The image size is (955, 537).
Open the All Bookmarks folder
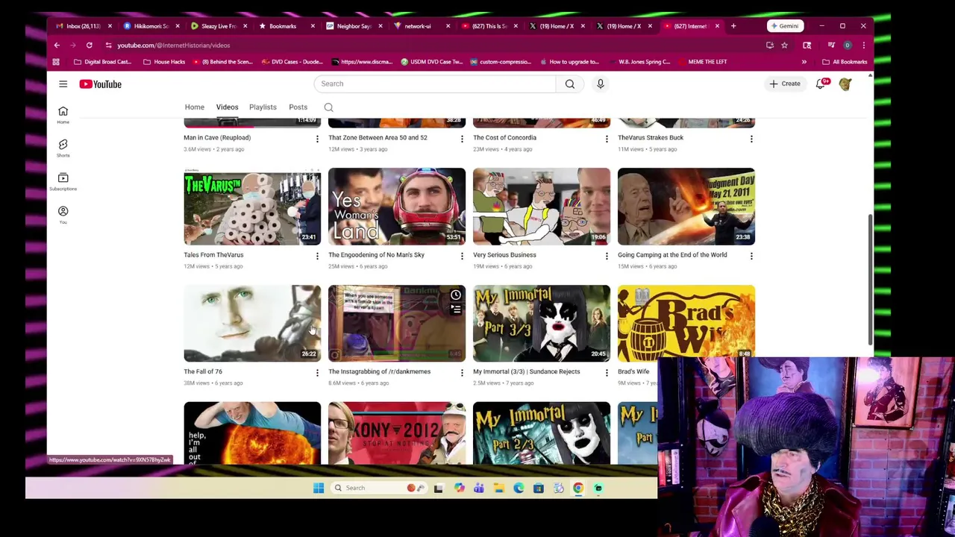pyautogui.click(x=845, y=62)
